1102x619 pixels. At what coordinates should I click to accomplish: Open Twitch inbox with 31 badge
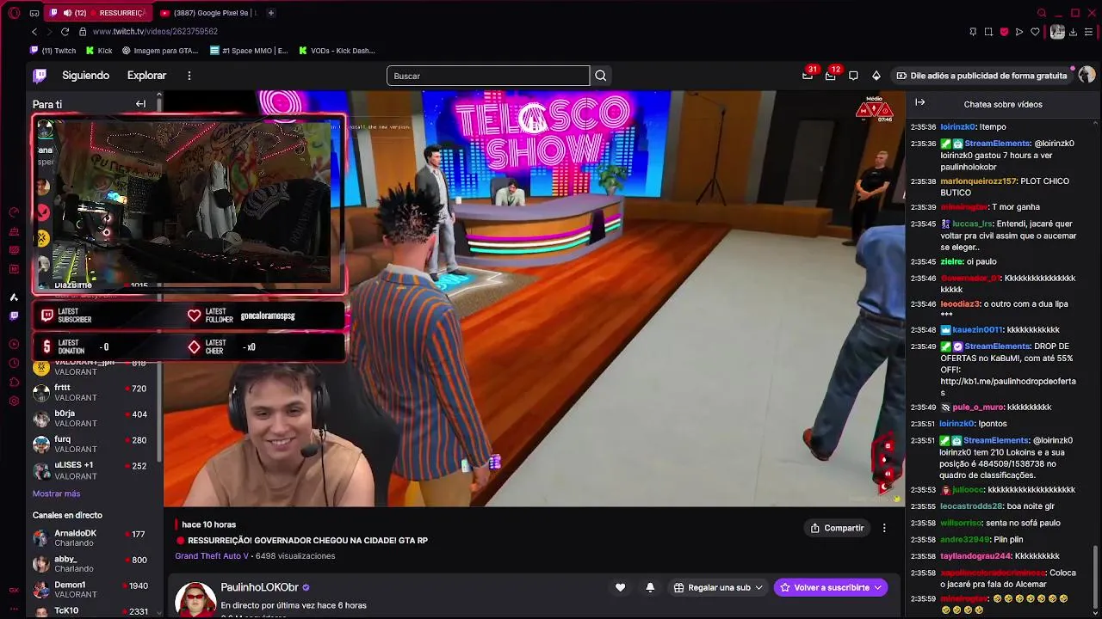pos(808,75)
